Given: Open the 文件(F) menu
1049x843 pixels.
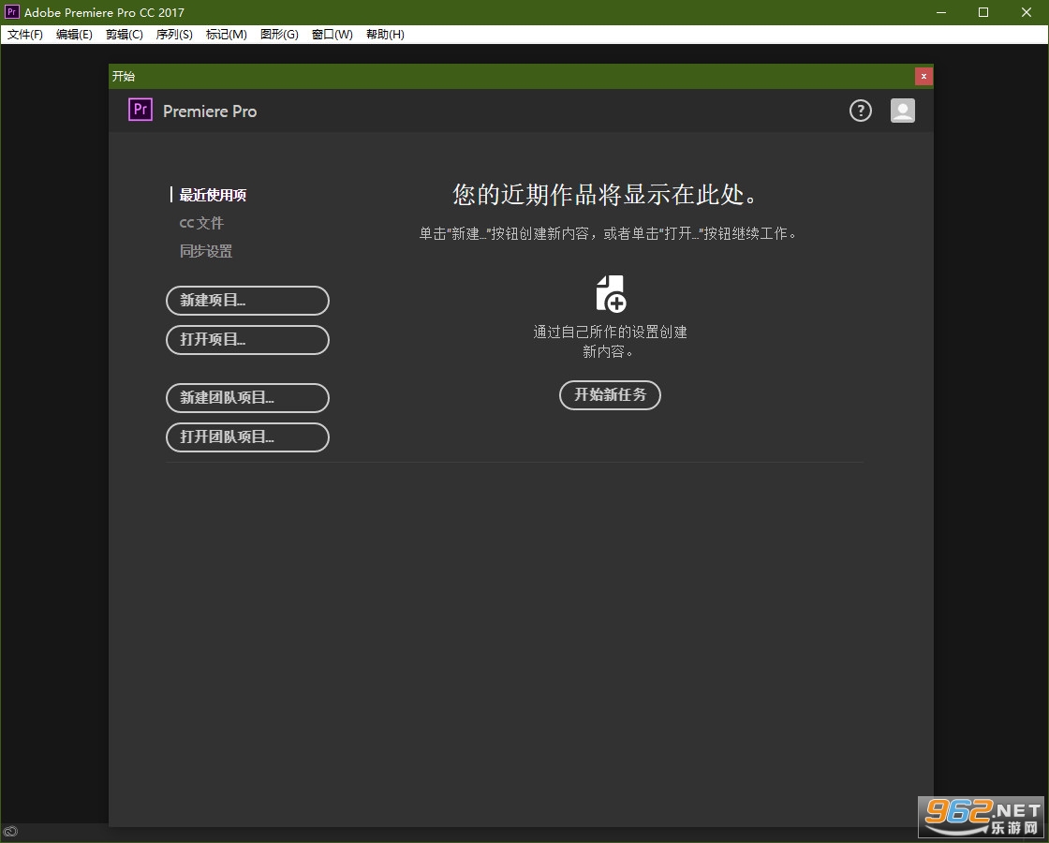Looking at the screenshot, I should click(24, 35).
